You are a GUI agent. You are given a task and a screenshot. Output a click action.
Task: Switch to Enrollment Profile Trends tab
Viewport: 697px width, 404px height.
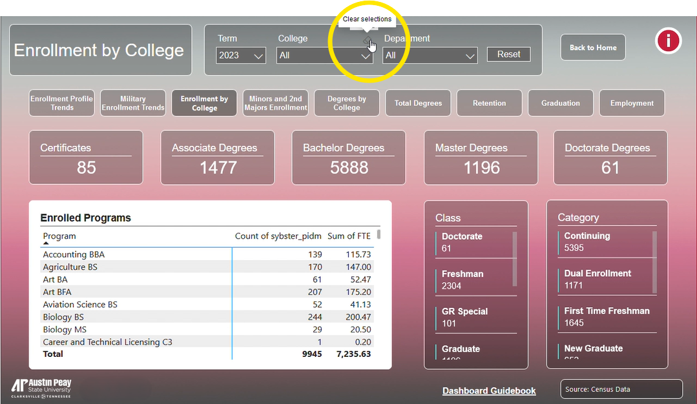click(61, 103)
